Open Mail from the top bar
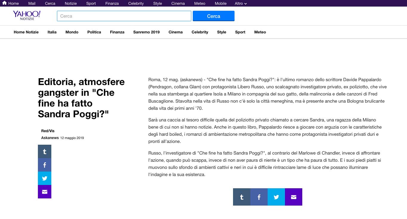Screen dimensions: 407x219 32,4
